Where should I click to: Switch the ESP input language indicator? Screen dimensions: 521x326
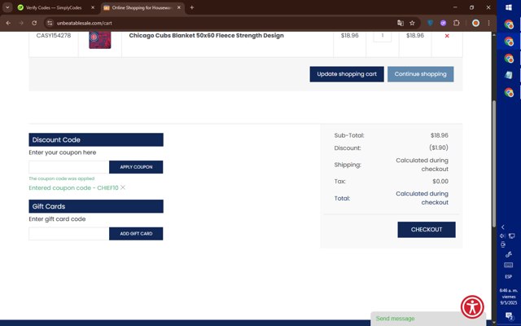pyautogui.click(x=508, y=277)
